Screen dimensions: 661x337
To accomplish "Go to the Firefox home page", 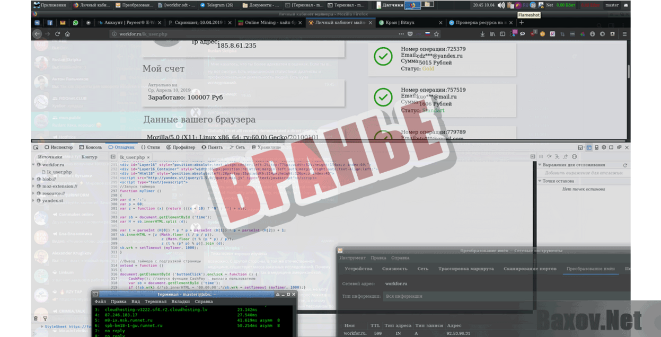I will 67,34.
